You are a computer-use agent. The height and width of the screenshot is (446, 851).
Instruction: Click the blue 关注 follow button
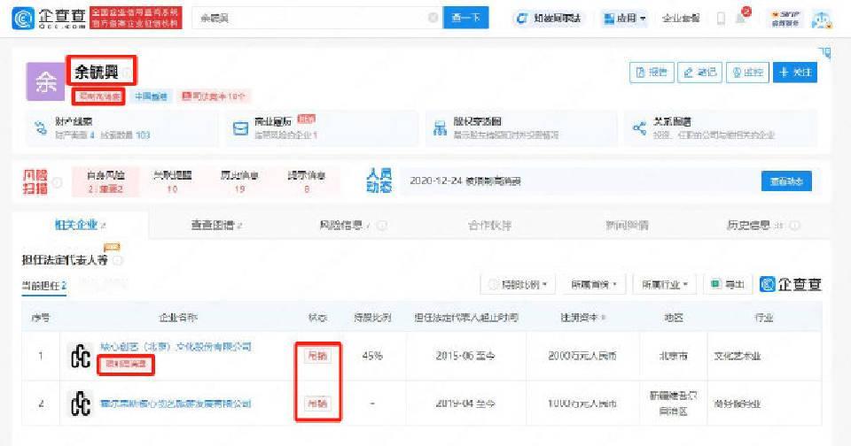(795, 72)
